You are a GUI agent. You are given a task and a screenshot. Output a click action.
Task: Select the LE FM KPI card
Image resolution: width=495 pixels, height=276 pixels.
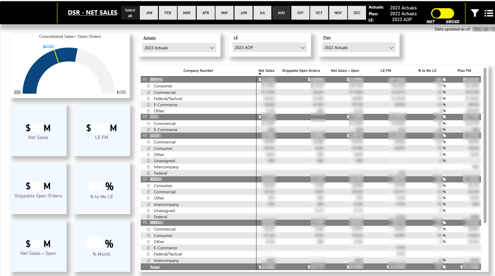point(102,130)
